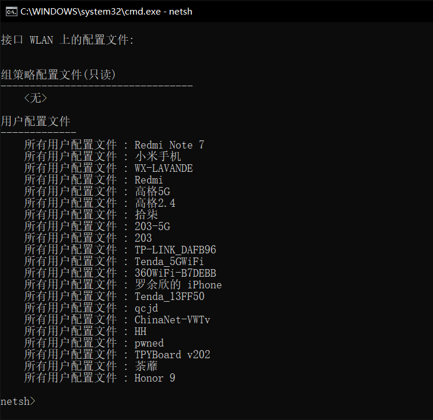Select the '高格5G' profile name

pyautogui.click(x=153, y=192)
